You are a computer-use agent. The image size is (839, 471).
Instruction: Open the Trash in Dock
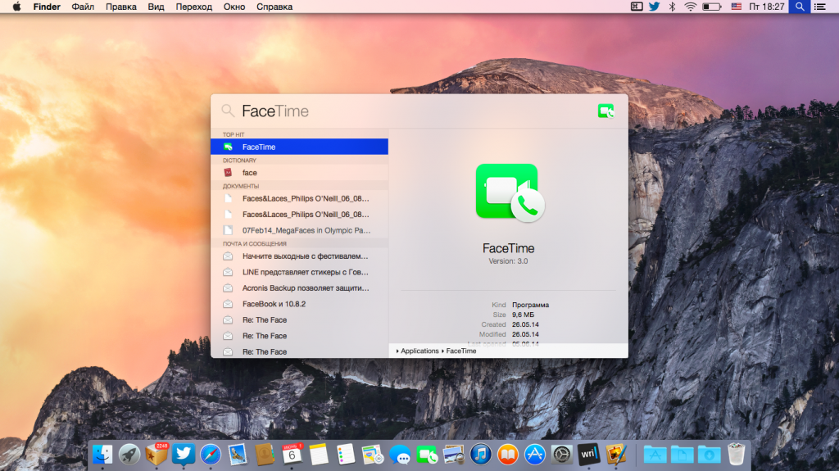coord(737,455)
